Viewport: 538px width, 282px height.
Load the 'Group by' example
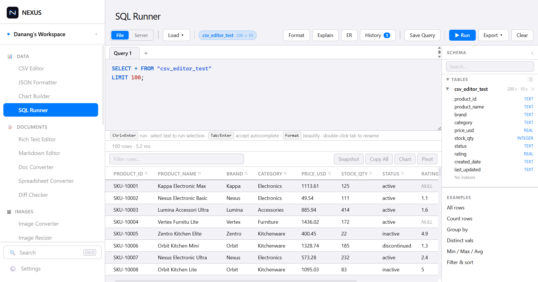point(457,230)
